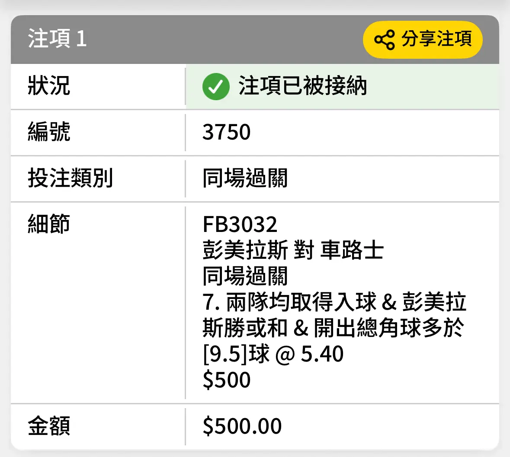
Task: Click the 金額 amount label
Action: pos(49,426)
